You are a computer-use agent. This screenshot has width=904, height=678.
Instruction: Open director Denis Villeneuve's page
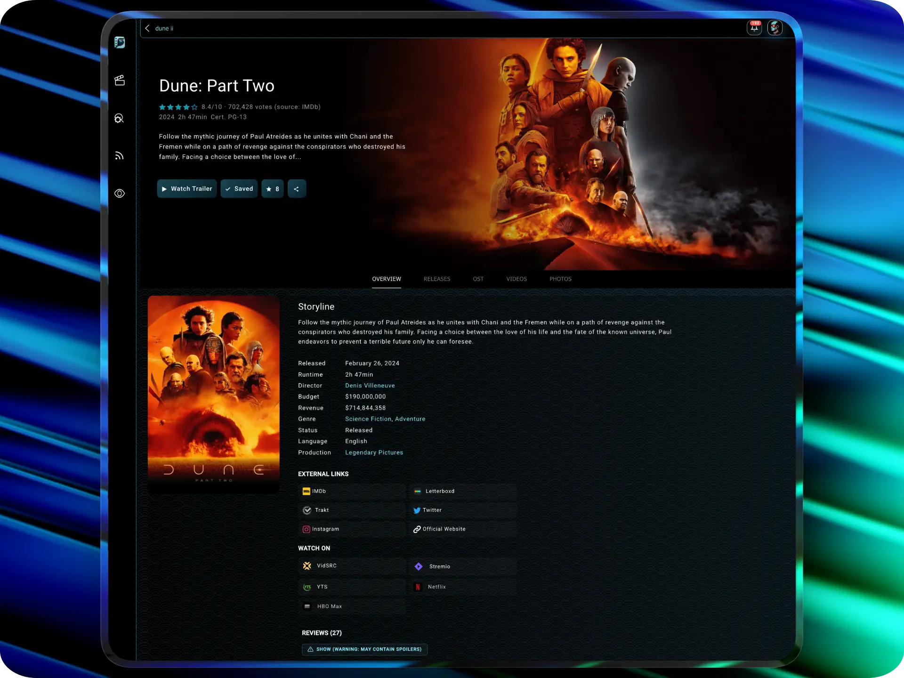tap(370, 385)
